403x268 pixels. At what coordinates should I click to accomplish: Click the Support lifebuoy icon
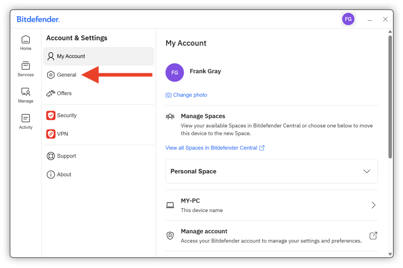[51, 156]
